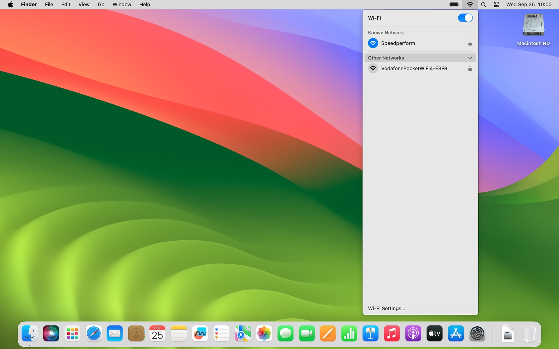Image resolution: width=559 pixels, height=349 pixels.
Task: Open System Settings gear in Dock
Action: pyautogui.click(x=477, y=333)
